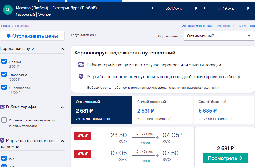Click bell icon in Отслеживать цены
This screenshot has height=167, width=255.
pyautogui.click(x=9, y=36)
